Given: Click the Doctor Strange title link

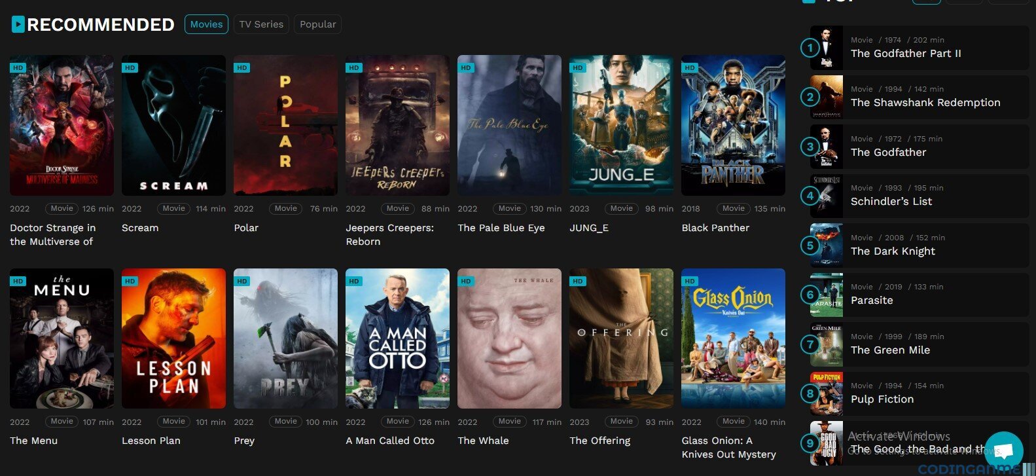Looking at the screenshot, I should coord(52,234).
